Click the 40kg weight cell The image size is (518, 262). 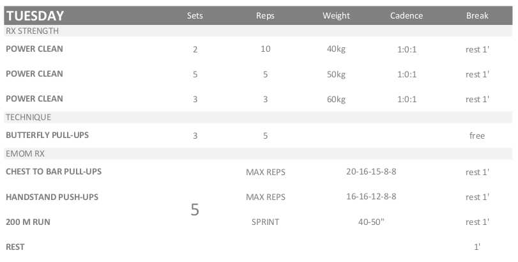pos(336,49)
